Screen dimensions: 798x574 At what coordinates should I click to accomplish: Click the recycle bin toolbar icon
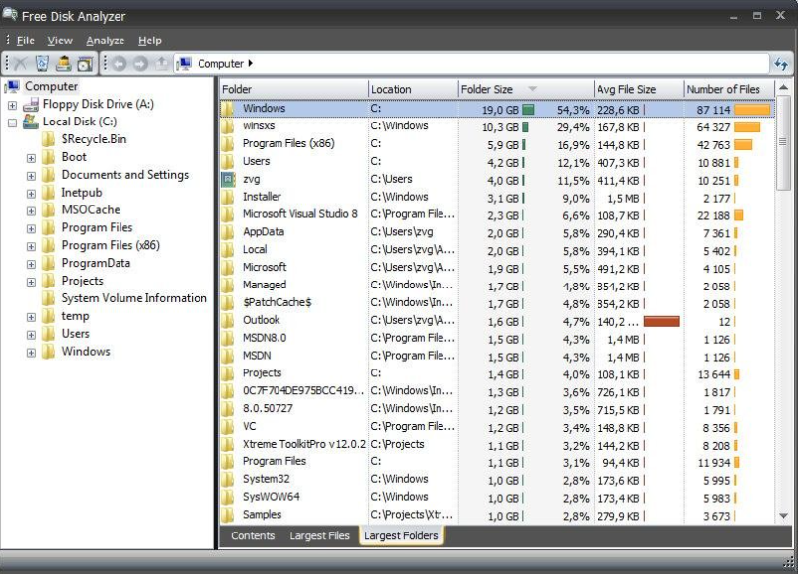(42, 64)
